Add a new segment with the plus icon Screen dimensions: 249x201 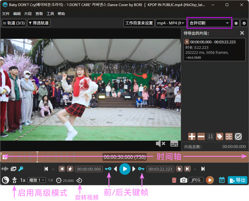pos(192,136)
